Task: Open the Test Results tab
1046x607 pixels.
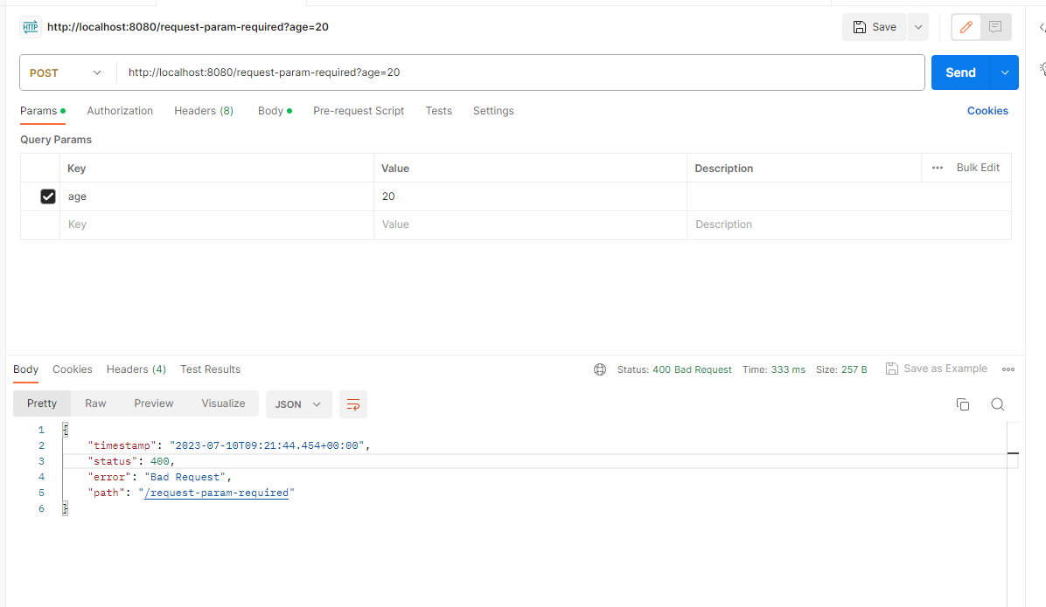Action: (210, 369)
